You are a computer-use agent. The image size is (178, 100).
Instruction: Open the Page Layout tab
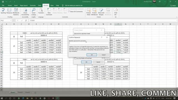pos(24,6)
